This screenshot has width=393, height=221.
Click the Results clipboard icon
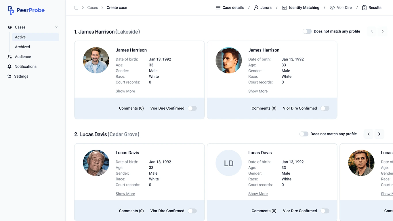[364, 8]
